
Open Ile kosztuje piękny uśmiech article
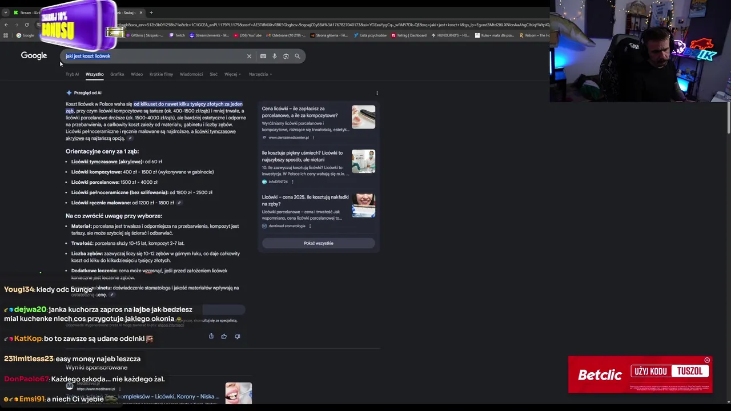coord(302,156)
